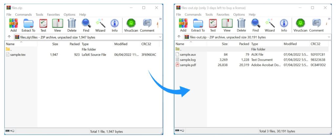
Task: Open File menu in files-out.zip window
Action: 178,14
